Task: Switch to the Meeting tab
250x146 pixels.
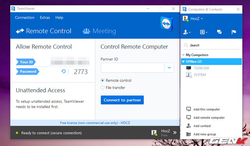Action: click(99, 31)
